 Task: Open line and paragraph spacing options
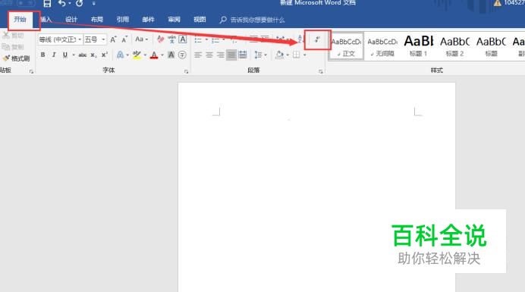[258, 55]
